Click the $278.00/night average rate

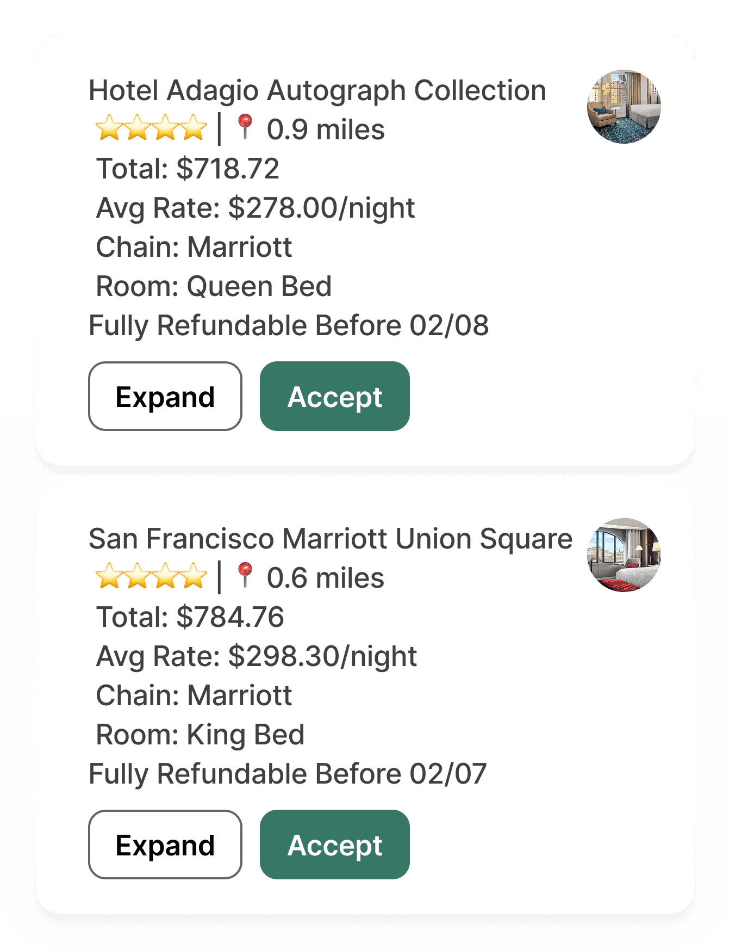point(321,208)
